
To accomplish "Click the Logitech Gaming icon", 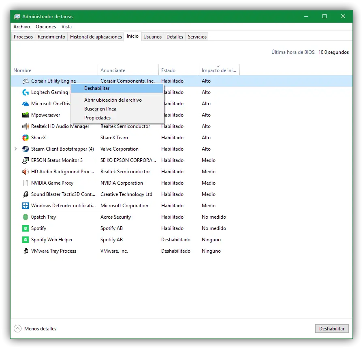I will click(x=26, y=92).
